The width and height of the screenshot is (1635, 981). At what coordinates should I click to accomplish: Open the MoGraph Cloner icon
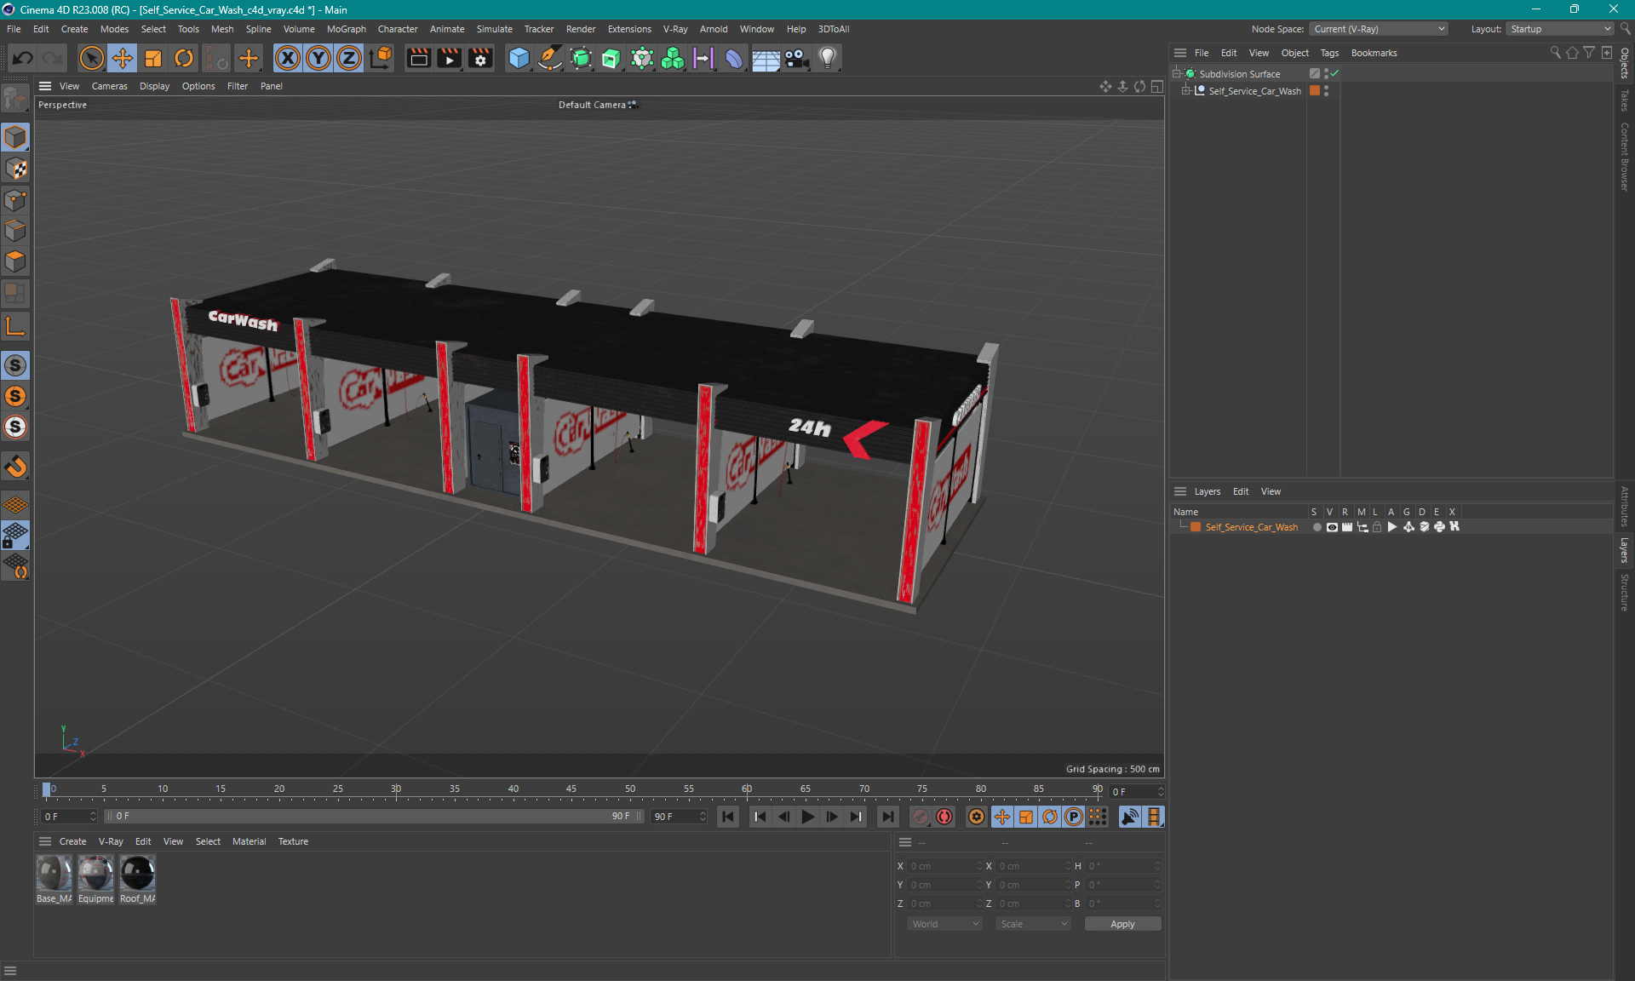tap(642, 58)
